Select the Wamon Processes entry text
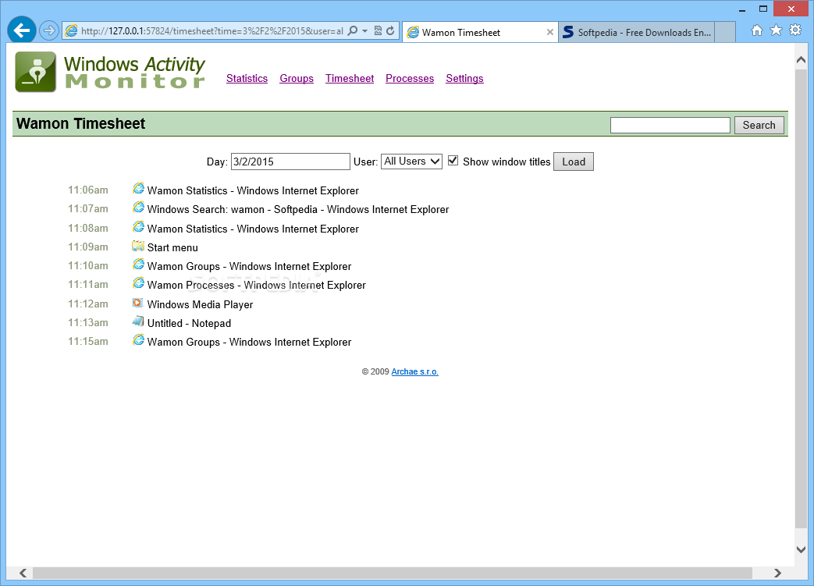Screen dimensions: 814x586 (x=257, y=285)
